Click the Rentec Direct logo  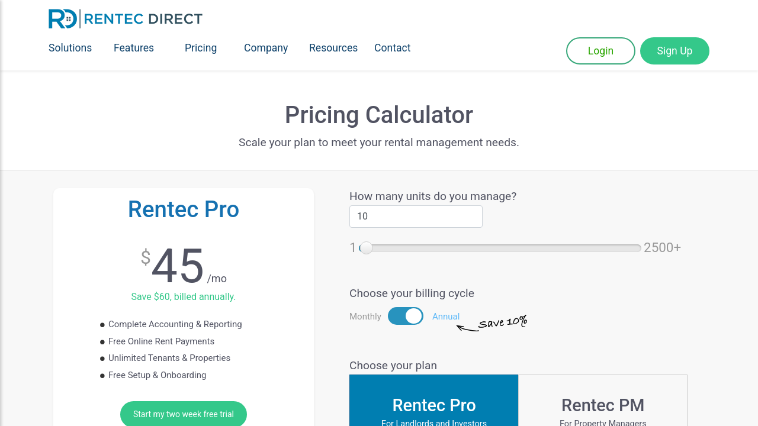pos(125,18)
